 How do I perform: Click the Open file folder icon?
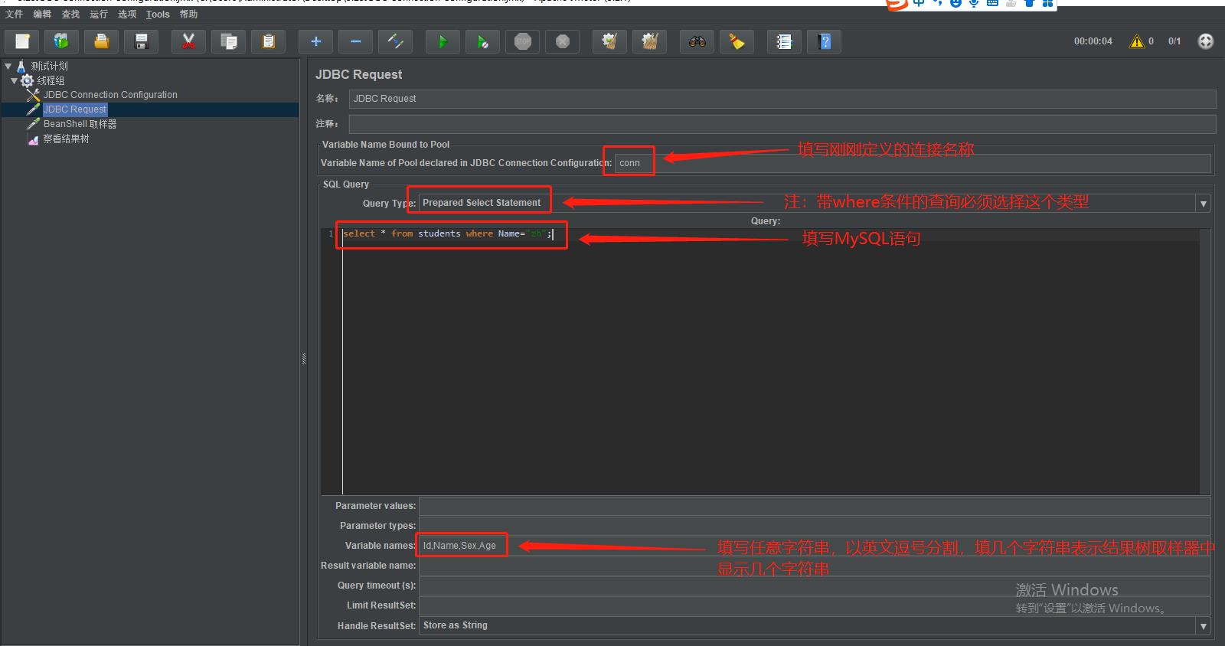pyautogui.click(x=101, y=41)
